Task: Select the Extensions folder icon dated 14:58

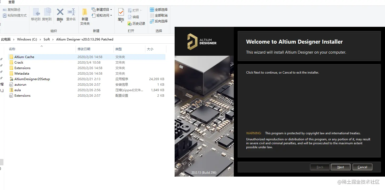Action: [x=11, y=68]
